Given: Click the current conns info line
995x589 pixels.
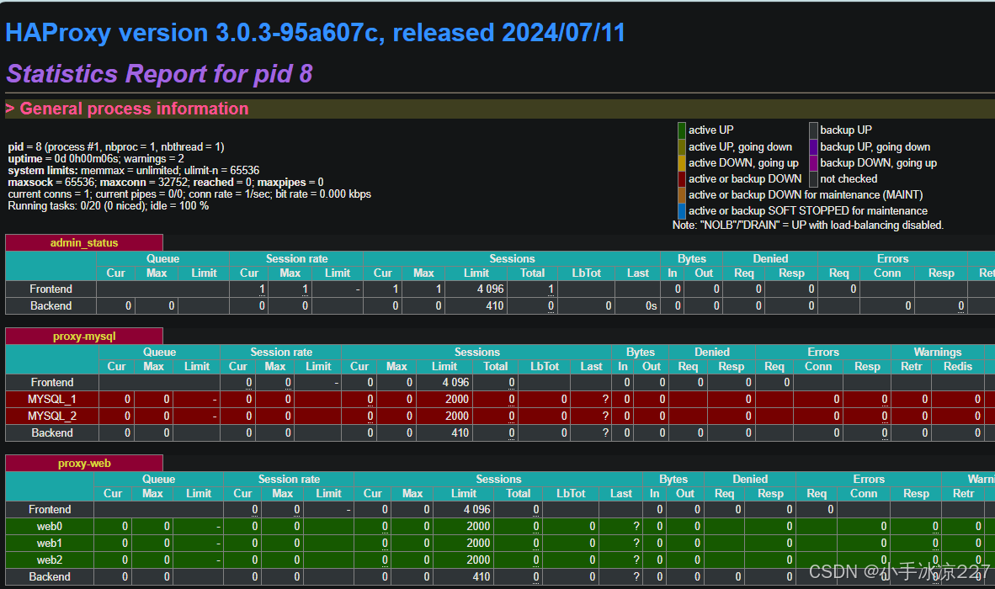Looking at the screenshot, I should click(189, 194).
